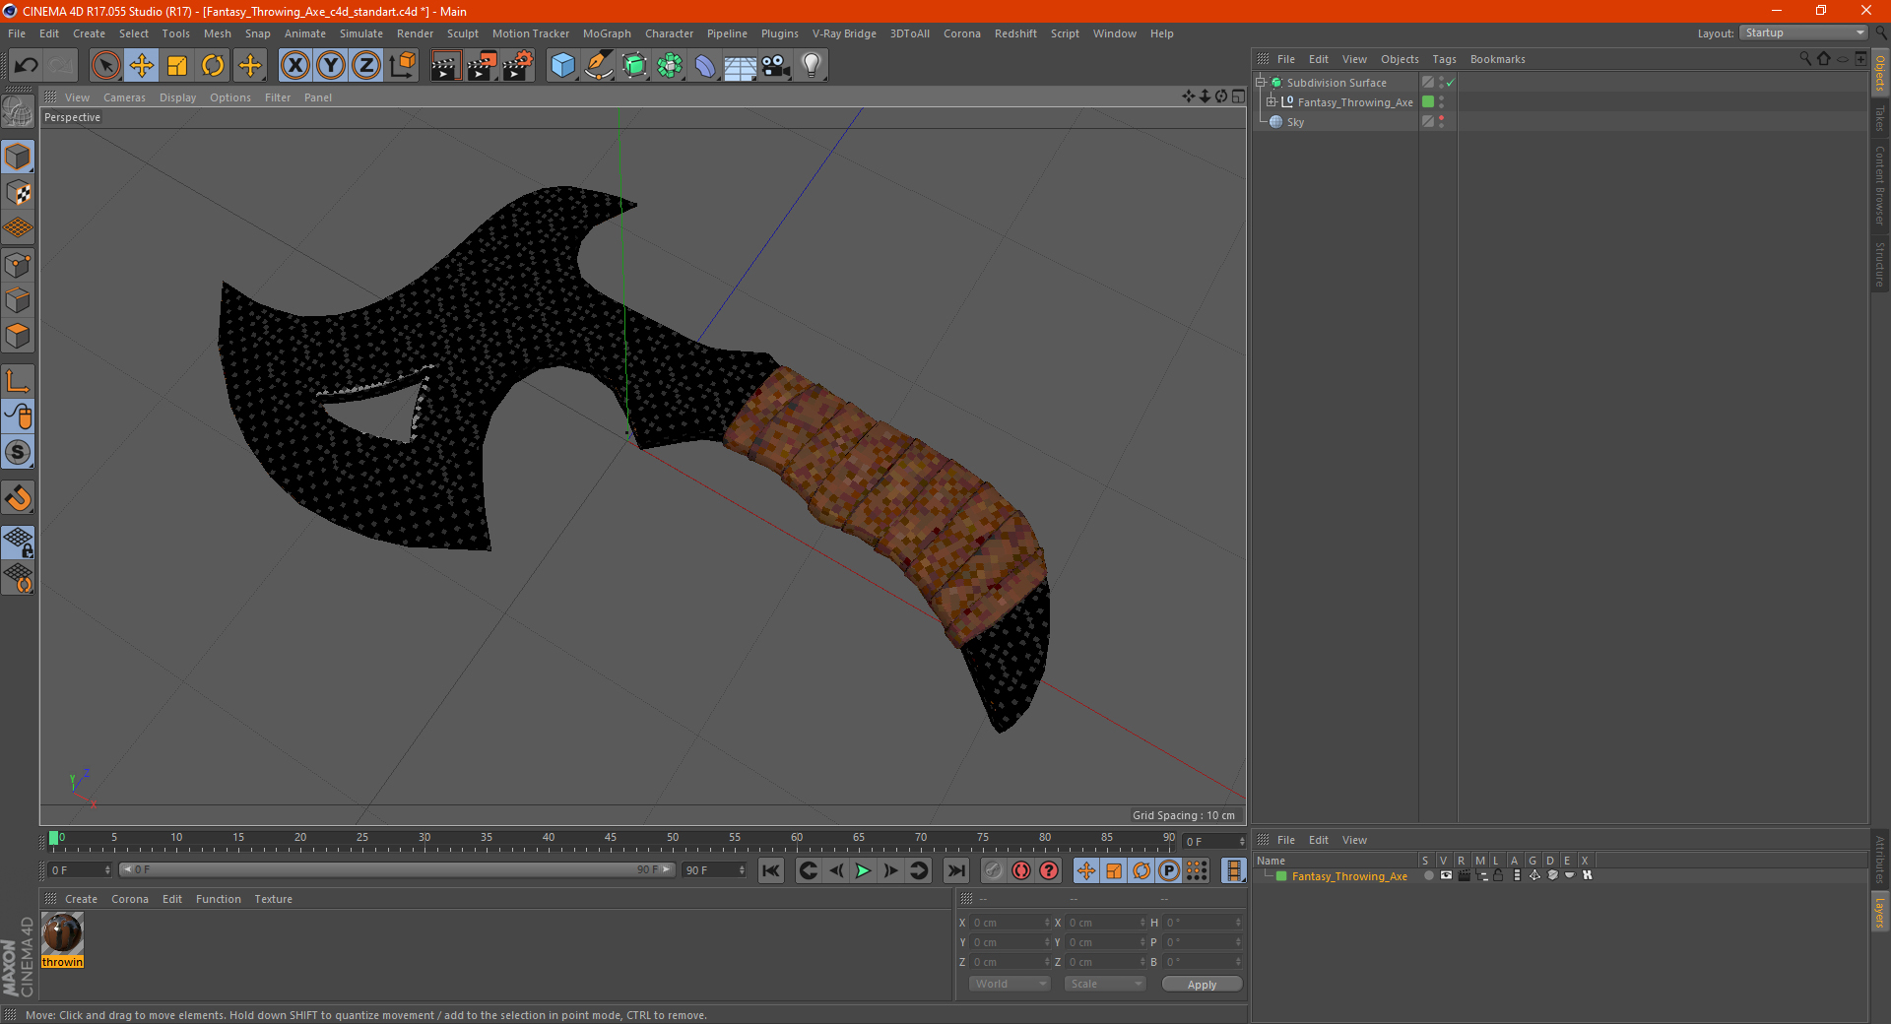Viewport: 1891px width, 1024px height.
Task: Open the Layout Startup dropdown
Action: click(1802, 32)
